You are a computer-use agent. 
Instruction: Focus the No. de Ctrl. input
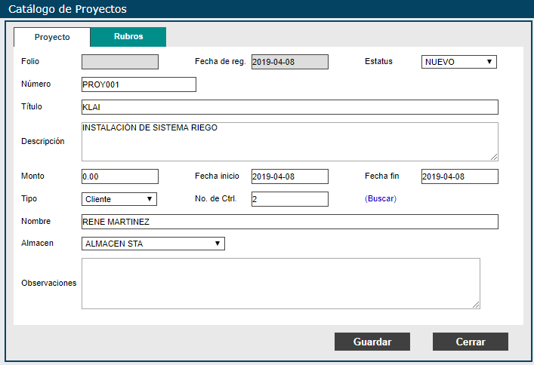(289, 199)
